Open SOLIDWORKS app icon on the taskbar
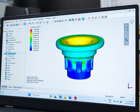This screenshot has width=140, height=112. click(x=75, y=98)
